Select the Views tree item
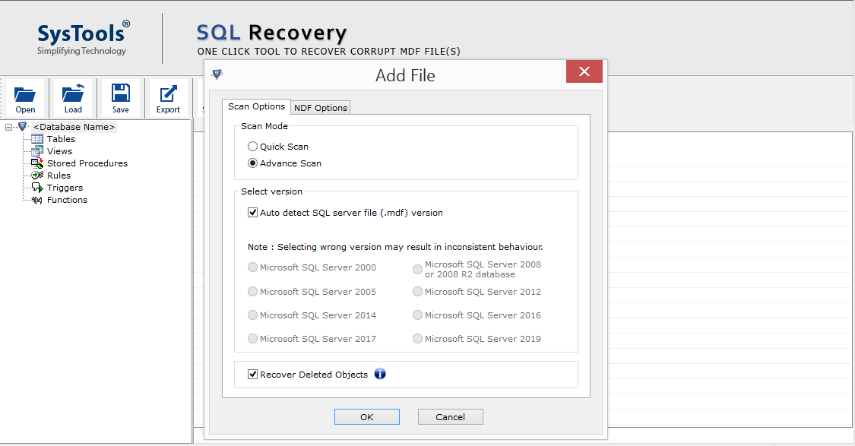 [59, 151]
